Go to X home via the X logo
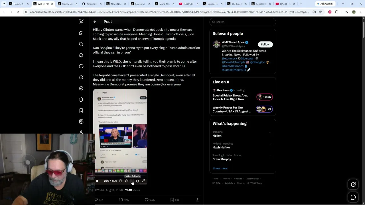This screenshot has height=205, width=365. coord(81,22)
